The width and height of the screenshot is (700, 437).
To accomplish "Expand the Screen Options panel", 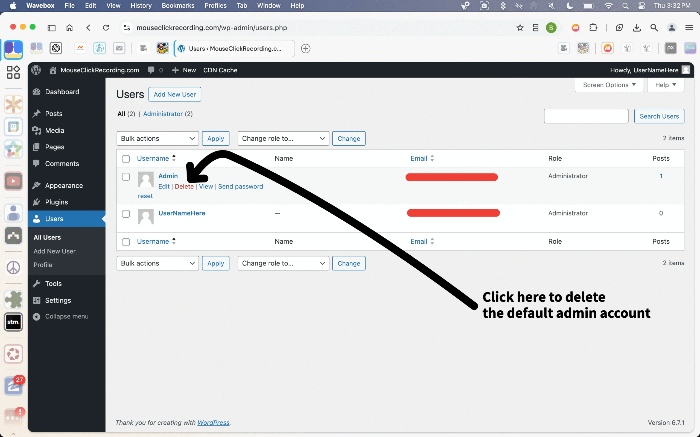I will [609, 85].
